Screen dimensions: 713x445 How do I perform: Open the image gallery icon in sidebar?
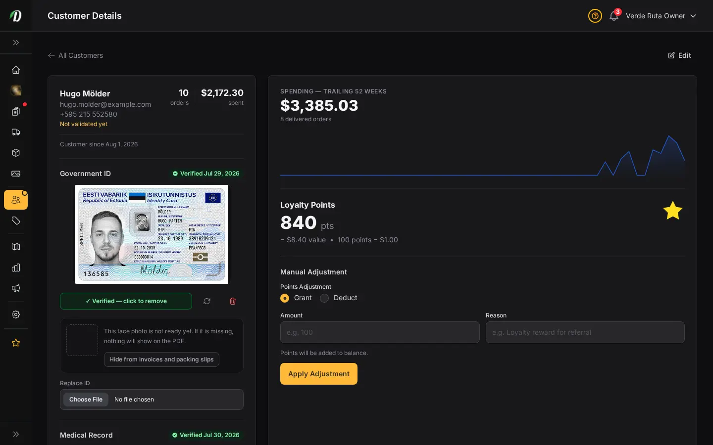point(16,174)
